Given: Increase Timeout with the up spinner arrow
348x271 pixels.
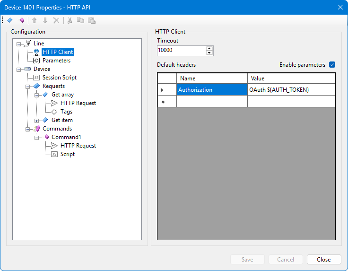Looking at the screenshot, I should coord(209,48).
